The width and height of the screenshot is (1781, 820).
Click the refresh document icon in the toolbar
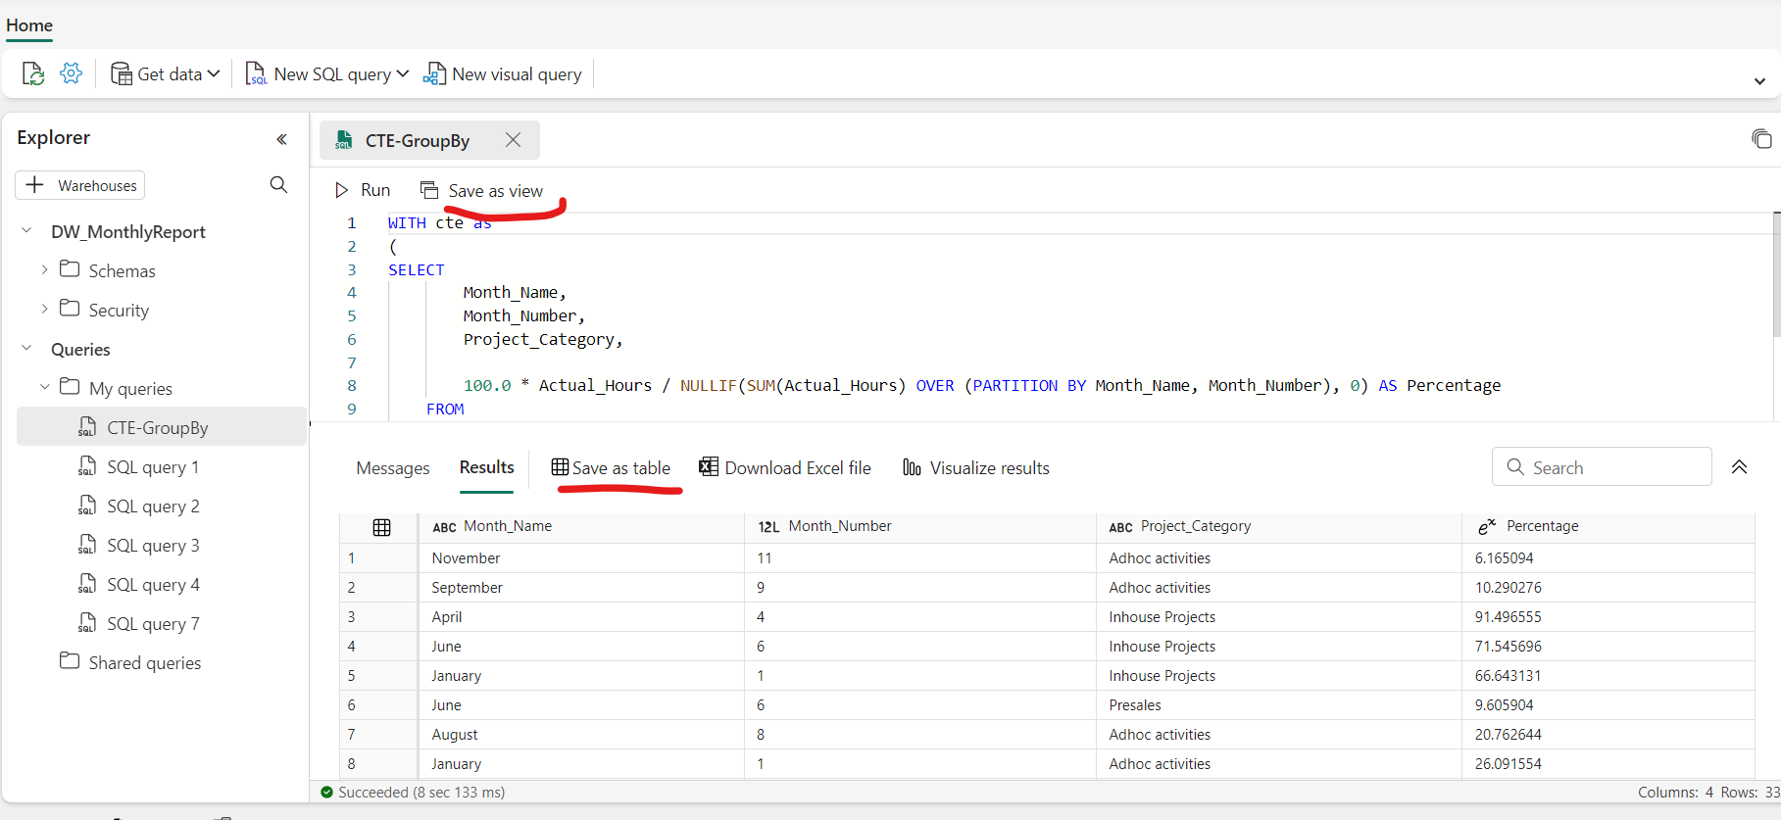coord(33,74)
